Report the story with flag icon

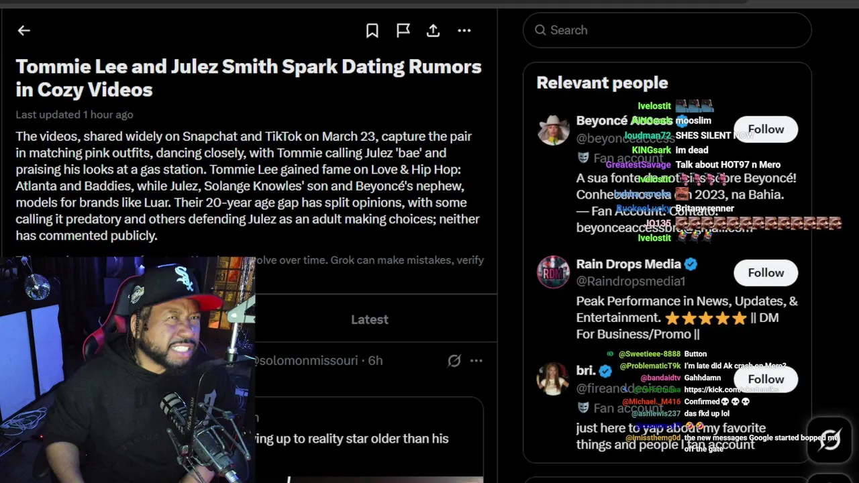(403, 30)
